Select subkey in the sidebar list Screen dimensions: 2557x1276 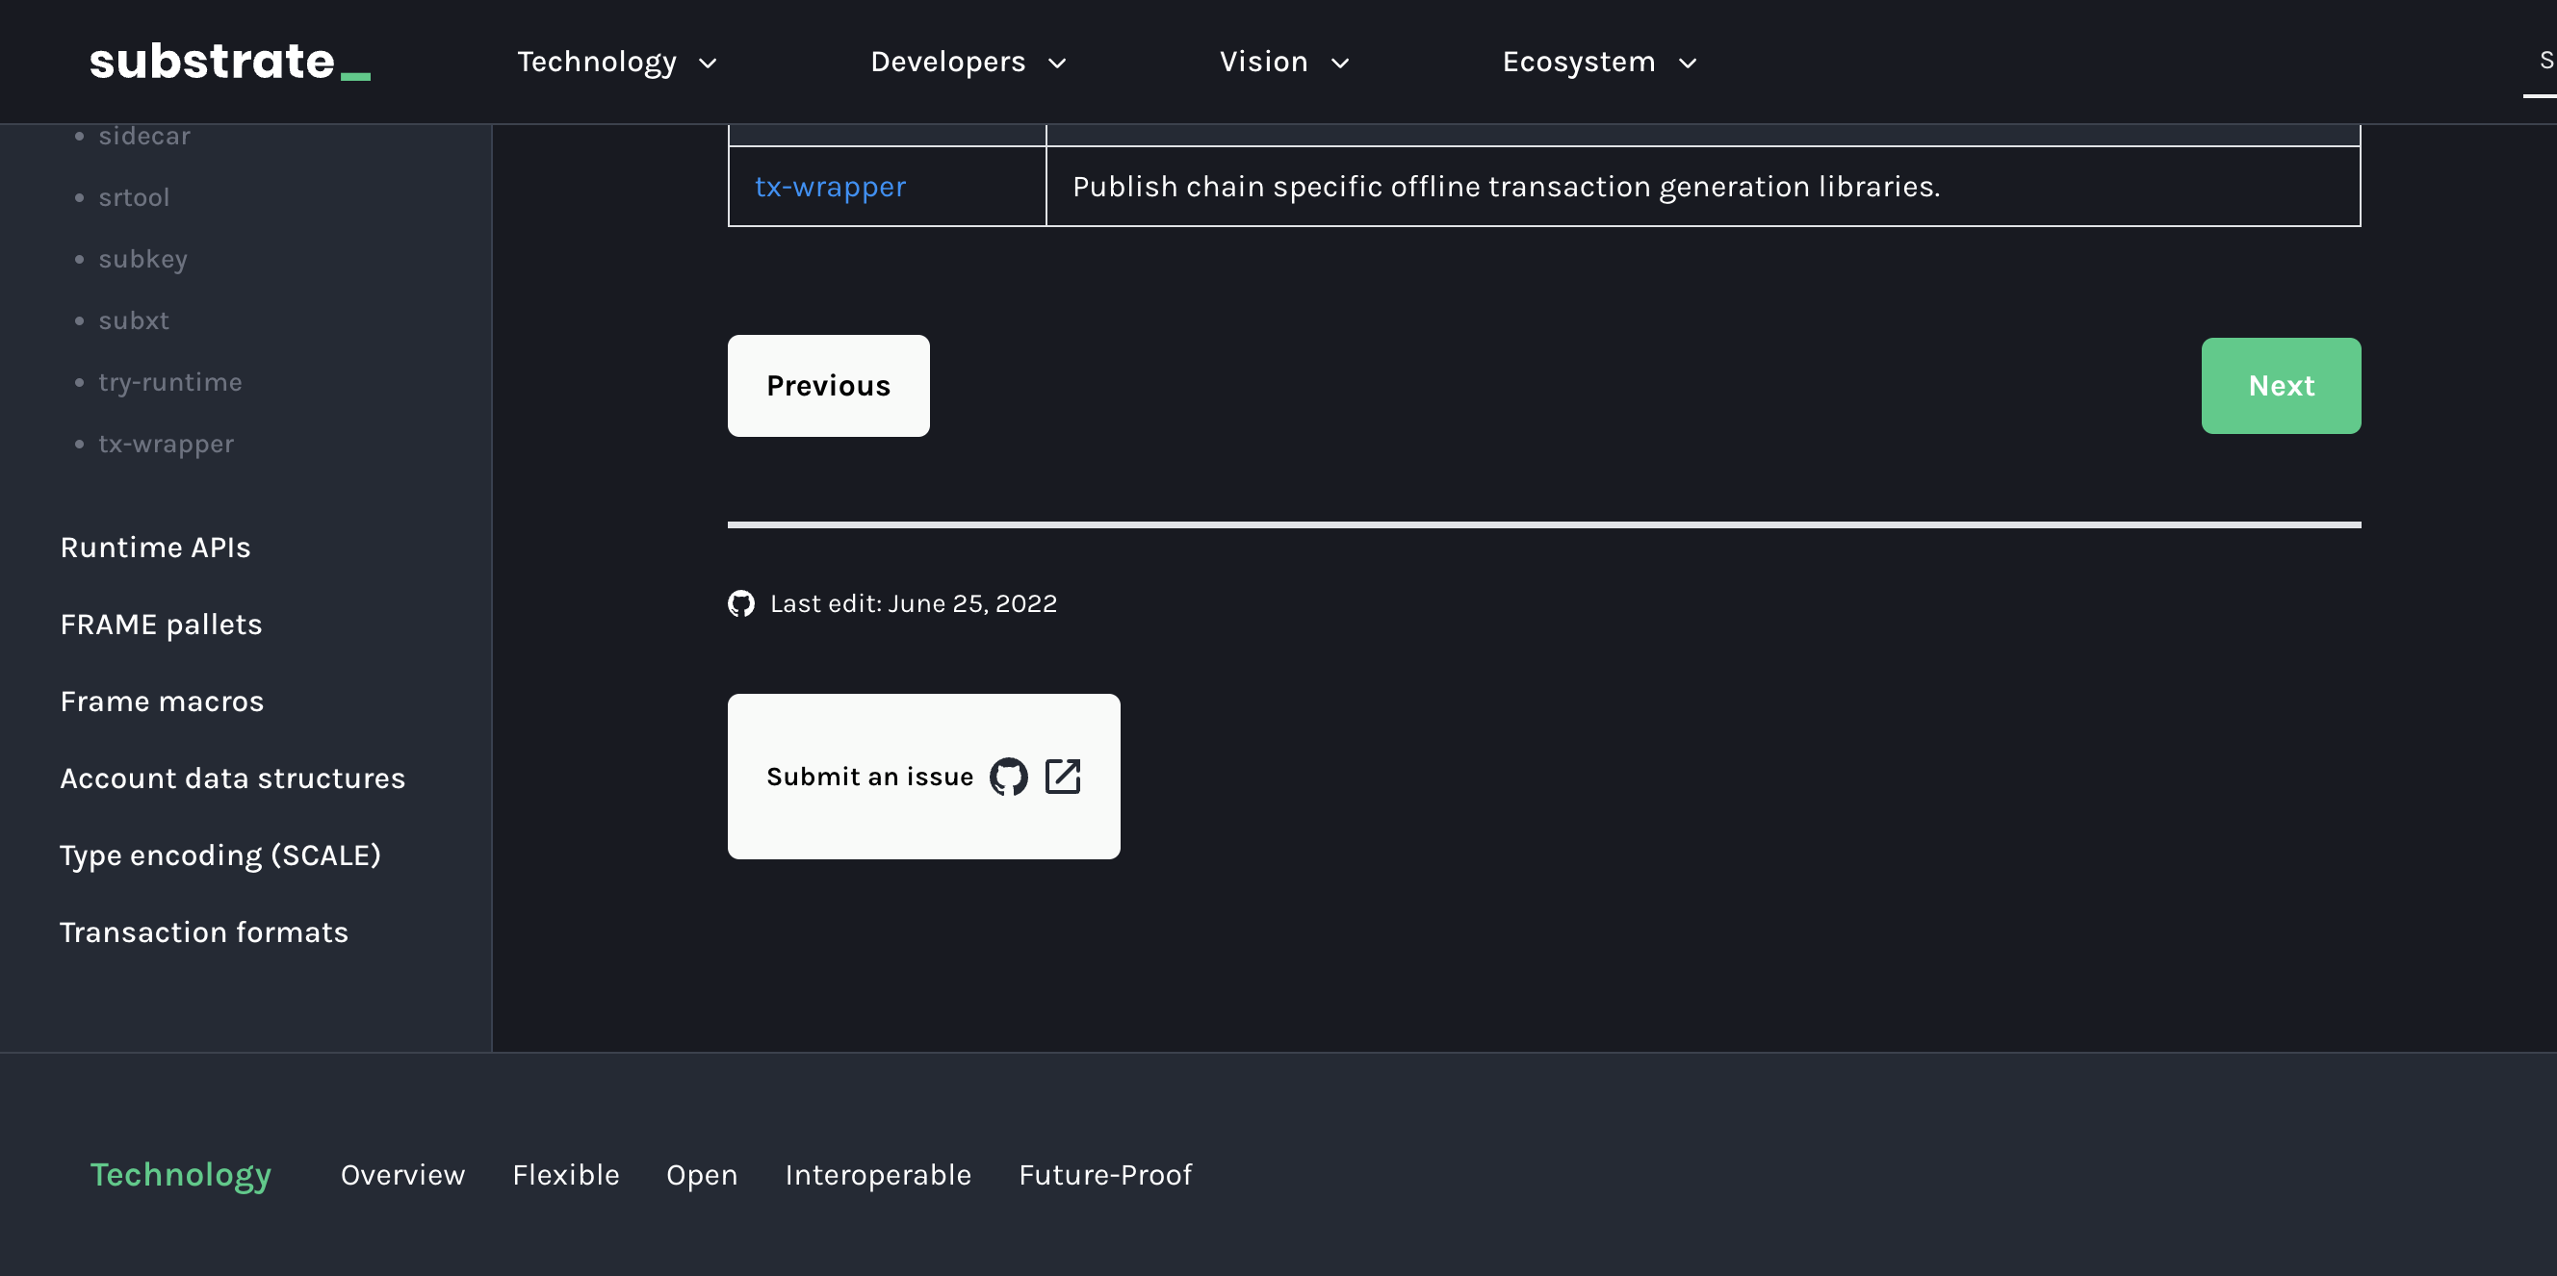pos(142,259)
